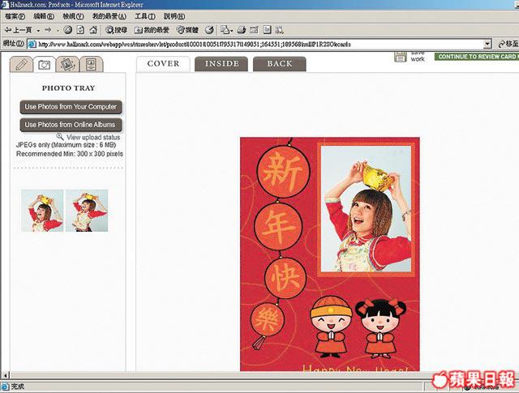Click the PHOTO TRAY heading
Screen dimensions: 519x393
(68, 88)
